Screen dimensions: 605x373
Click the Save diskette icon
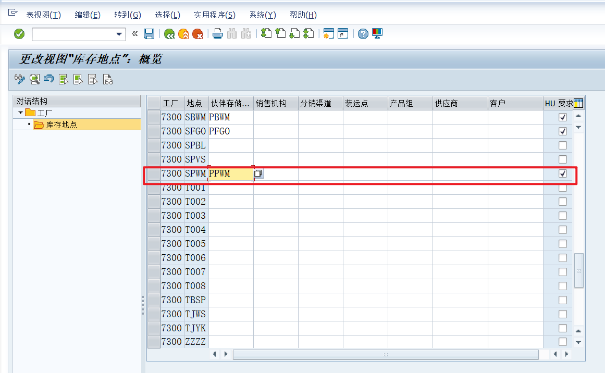(x=149, y=34)
